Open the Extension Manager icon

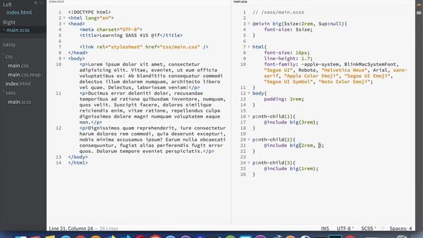pos(419,13)
